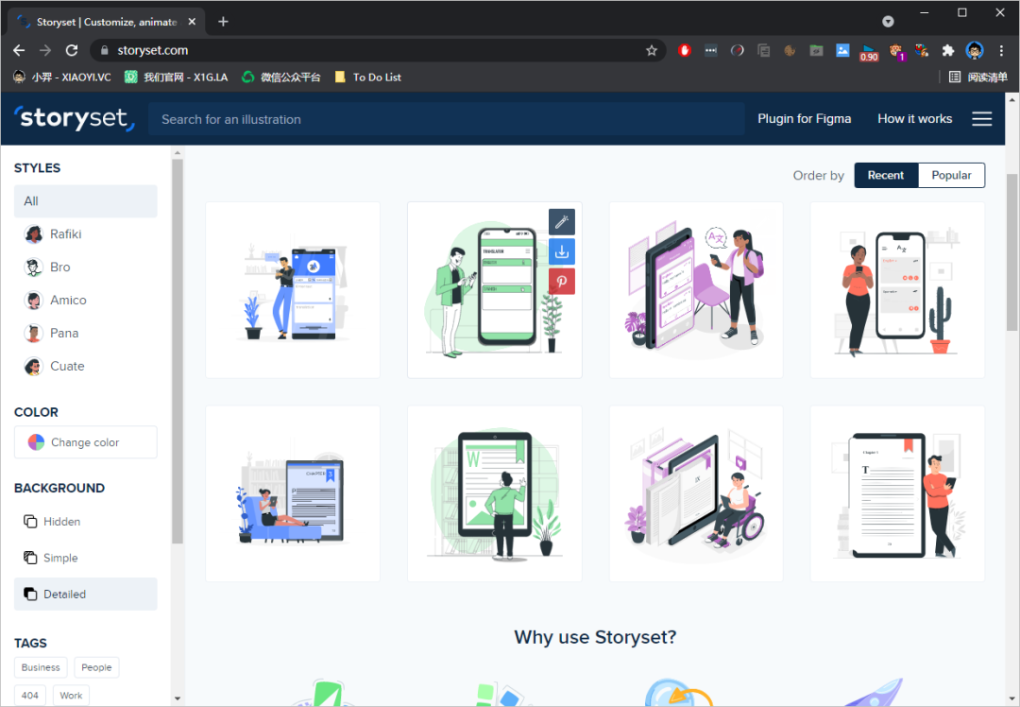Image resolution: width=1020 pixels, height=707 pixels.
Task: Open the Change color picker
Action: 85,442
